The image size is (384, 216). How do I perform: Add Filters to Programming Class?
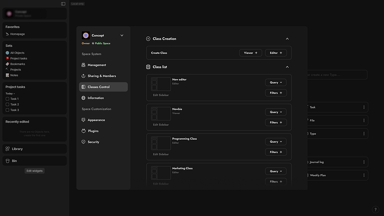(275, 152)
